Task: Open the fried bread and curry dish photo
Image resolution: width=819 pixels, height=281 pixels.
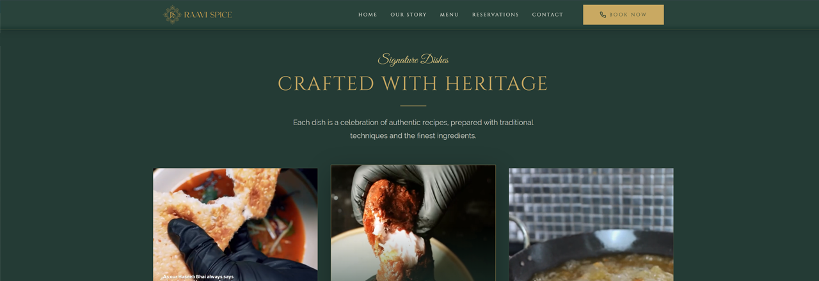Action: click(235, 224)
